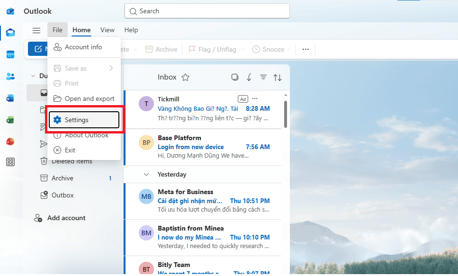Screen dimensions: 458x276
Task: Collapse the Yesterday message group
Action: point(146,174)
